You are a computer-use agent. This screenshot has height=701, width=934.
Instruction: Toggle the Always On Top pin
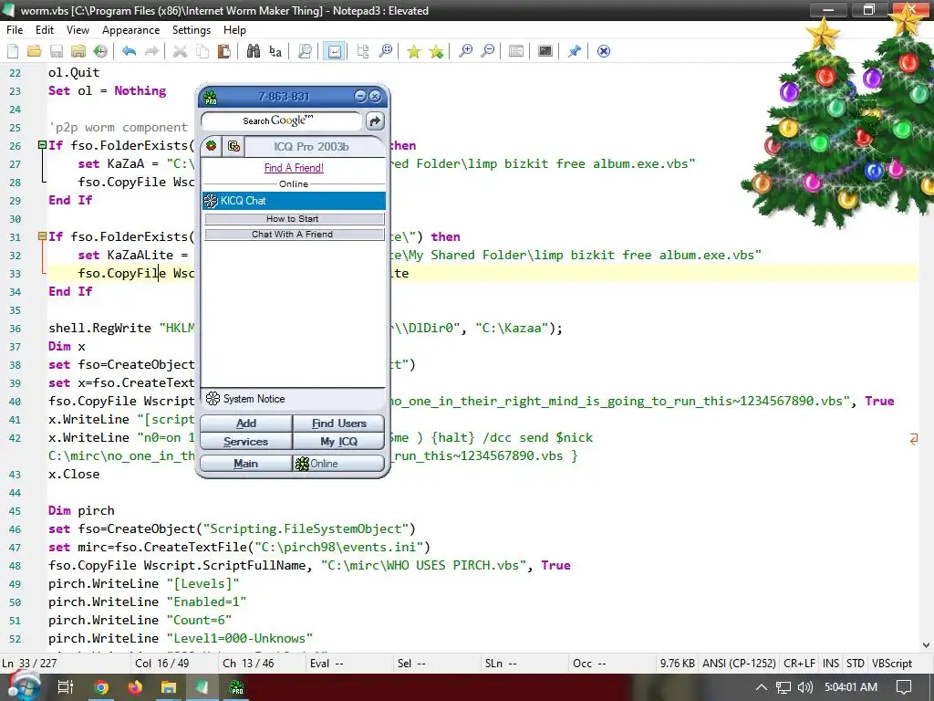click(x=575, y=51)
